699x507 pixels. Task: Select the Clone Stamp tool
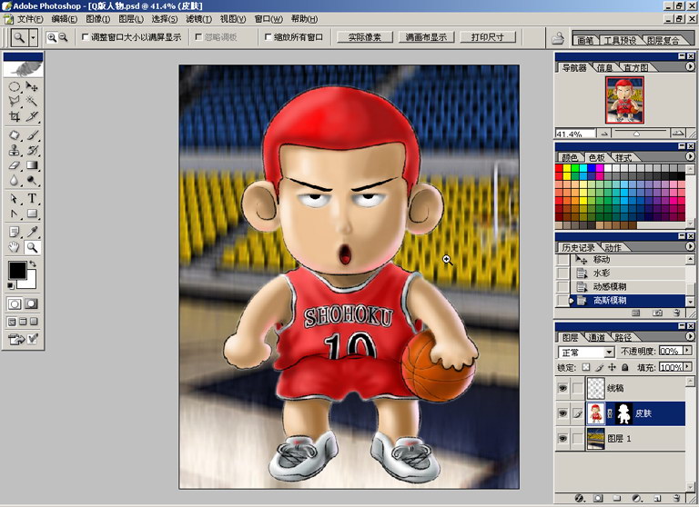click(x=15, y=150)
